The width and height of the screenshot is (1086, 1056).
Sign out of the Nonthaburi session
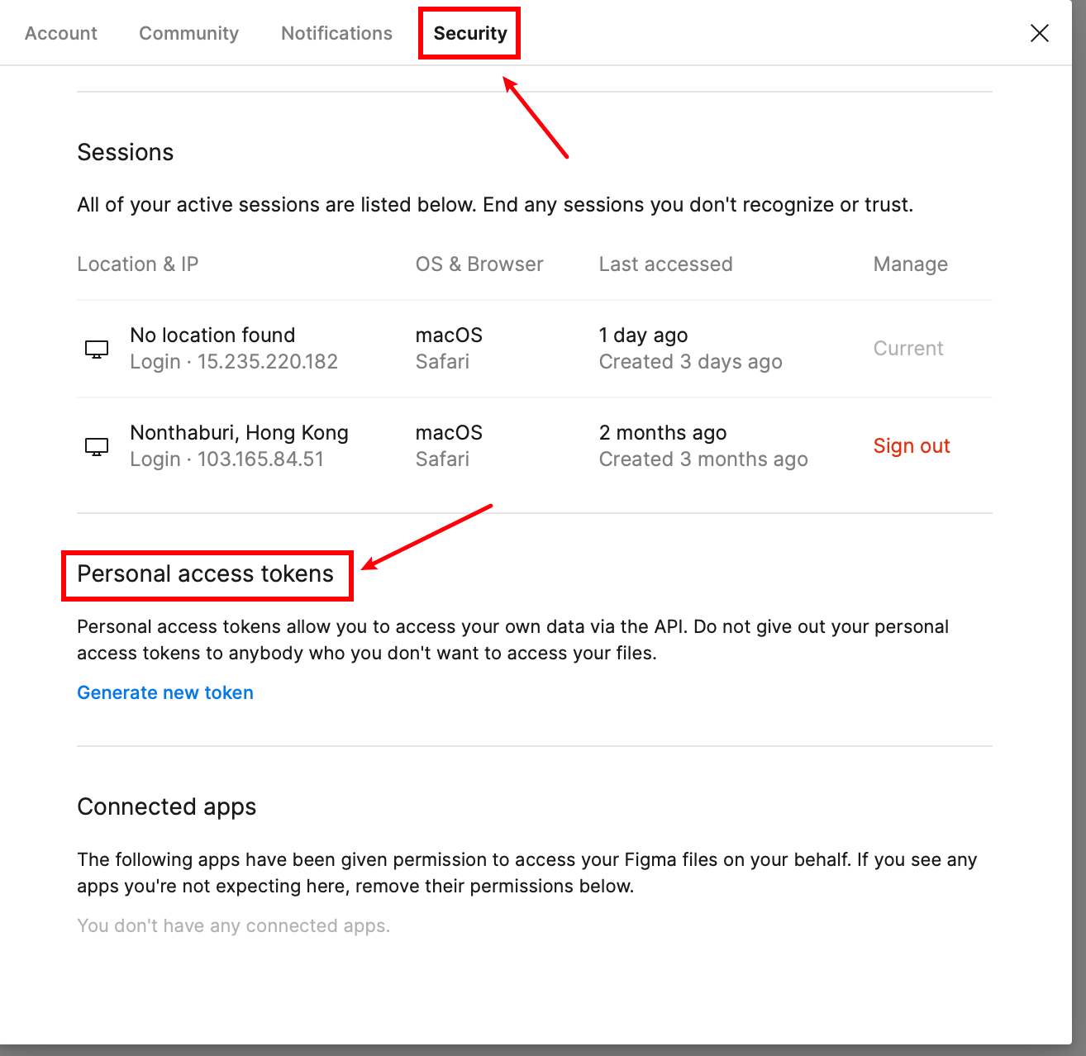coord(911,445)
